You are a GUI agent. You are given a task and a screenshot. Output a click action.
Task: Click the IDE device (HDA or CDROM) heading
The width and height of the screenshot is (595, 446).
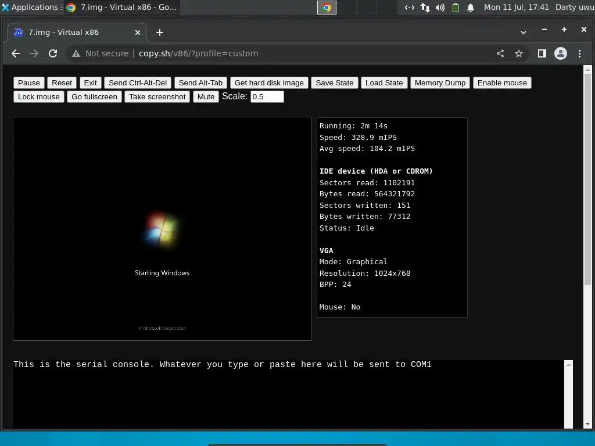point(376,171)
